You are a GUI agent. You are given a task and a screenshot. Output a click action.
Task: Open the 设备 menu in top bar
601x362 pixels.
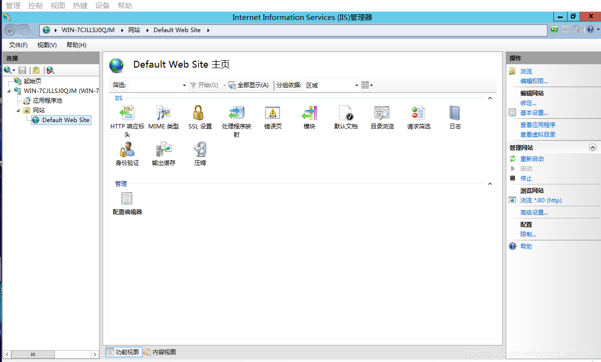pyautogui.click(x=103, y=6)
